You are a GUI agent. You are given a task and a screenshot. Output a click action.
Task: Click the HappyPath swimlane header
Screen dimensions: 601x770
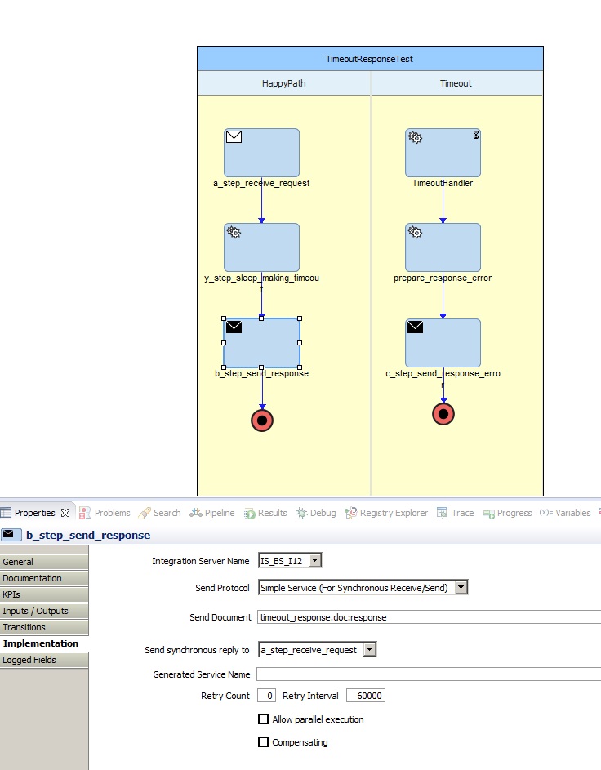(x=284, y=83)
